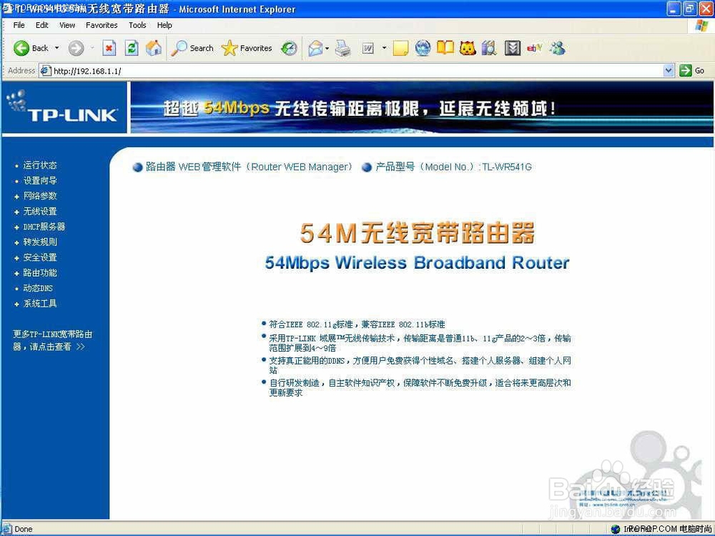The image size is (715, 536).
Task: Expand 无线设置 sidebar menu
Action: pyautogui.click(x=40, y=212)
